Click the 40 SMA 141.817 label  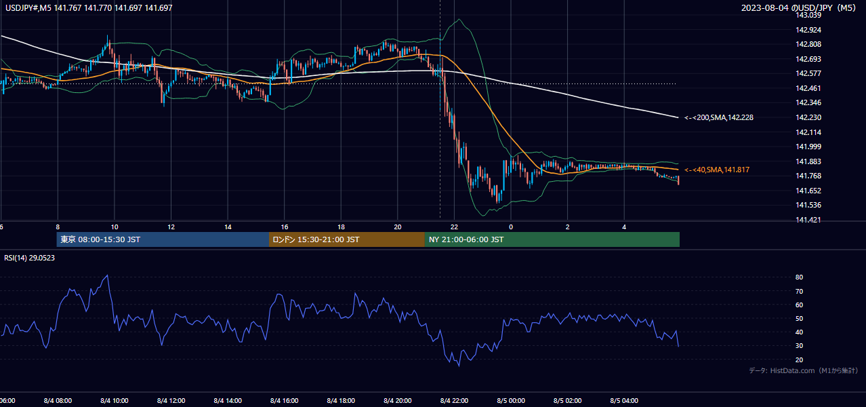(717, 170)
